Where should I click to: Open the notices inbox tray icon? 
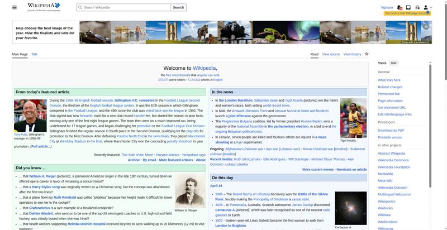[408, 7]
